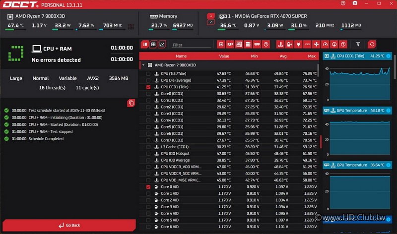Toggle the GPU Temperature 43.18 °C graph dot
The image size is (397, 234).
point(389,111)
